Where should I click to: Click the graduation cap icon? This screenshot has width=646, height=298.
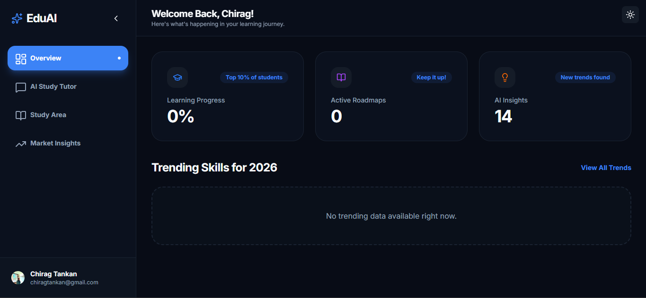click(x=177, y=77)
